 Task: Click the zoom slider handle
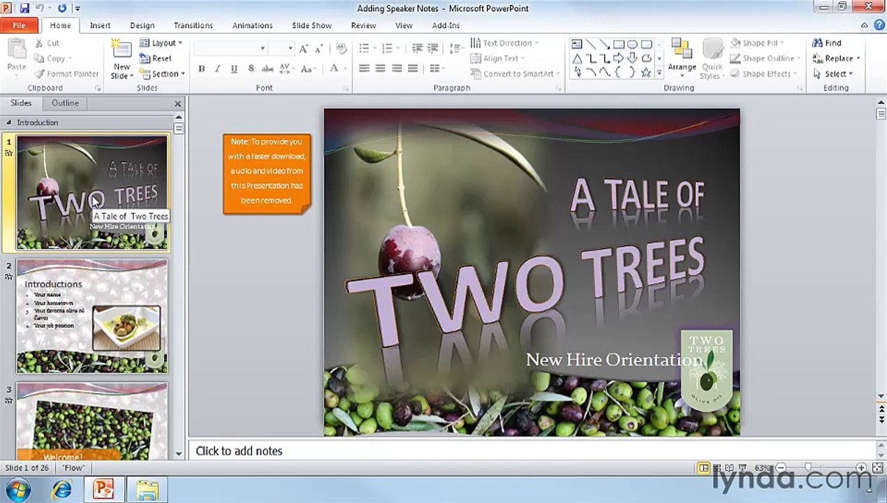808,468
